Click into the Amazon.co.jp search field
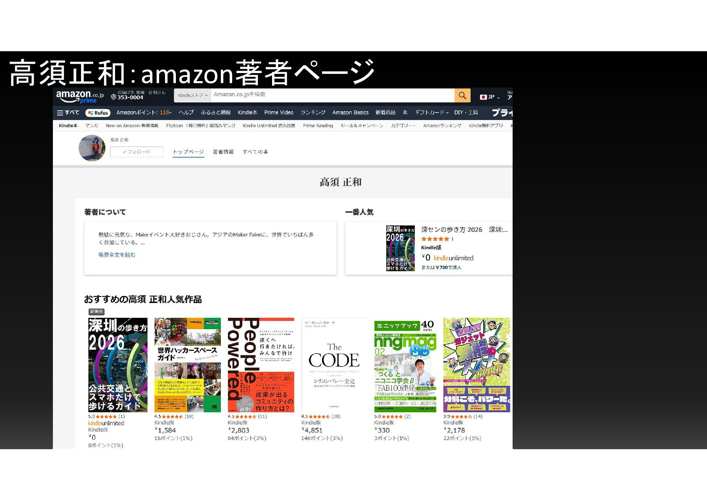This screenshot has width=707, height=500. point(333,95)
